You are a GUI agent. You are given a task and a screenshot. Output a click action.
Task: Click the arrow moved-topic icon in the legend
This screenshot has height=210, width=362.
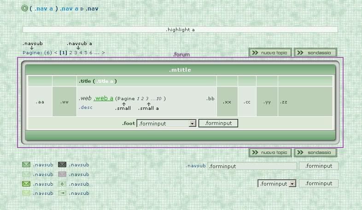(x=62, y=193)
